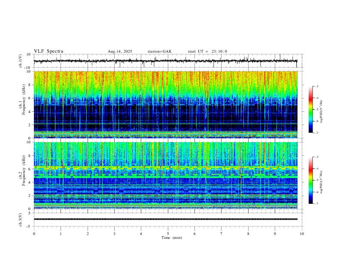This screenshot has width=340, height=262.
Task: Click the time axis tick label '10'
Action: (302, 234)
